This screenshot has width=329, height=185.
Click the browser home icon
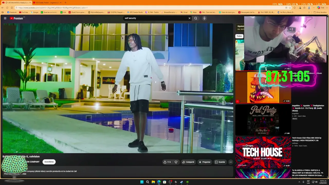(12, 8)
